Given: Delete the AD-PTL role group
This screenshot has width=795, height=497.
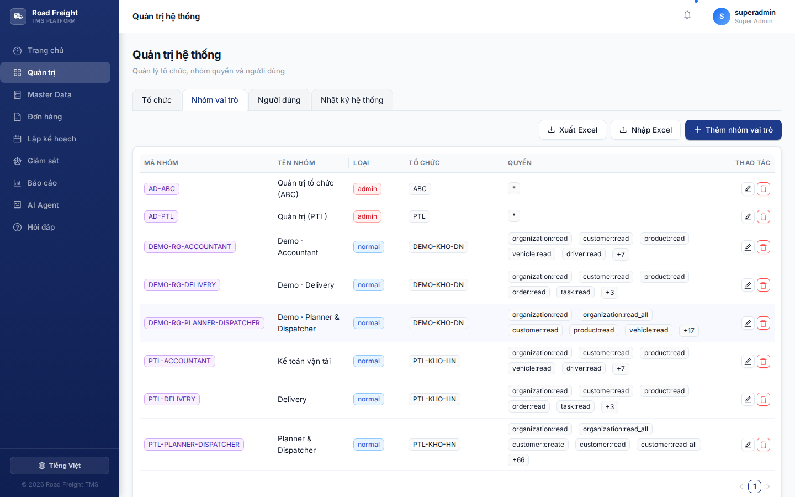Looking at the screenshot, I should click(764, 216).
